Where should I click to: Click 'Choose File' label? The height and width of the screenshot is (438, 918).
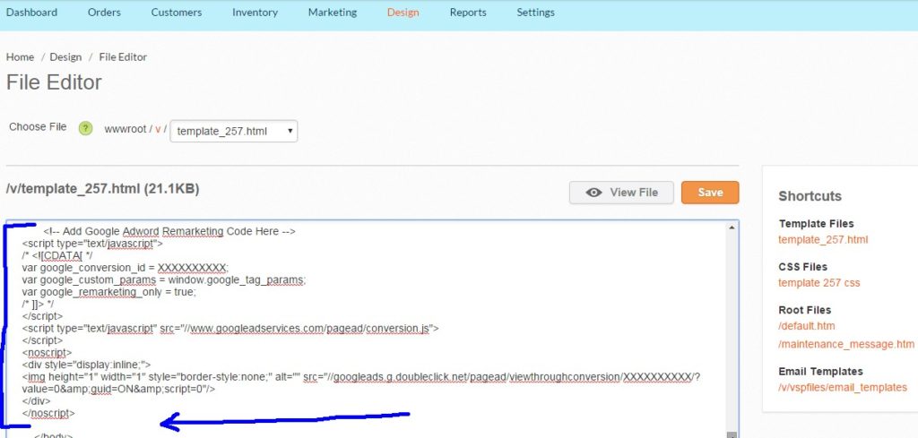[38, 127]
